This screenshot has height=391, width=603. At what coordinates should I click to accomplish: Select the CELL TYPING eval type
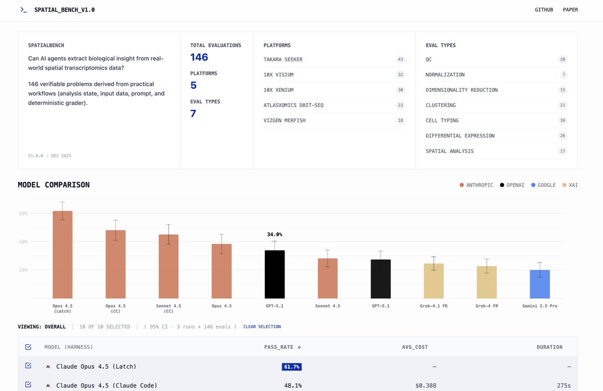496,121
